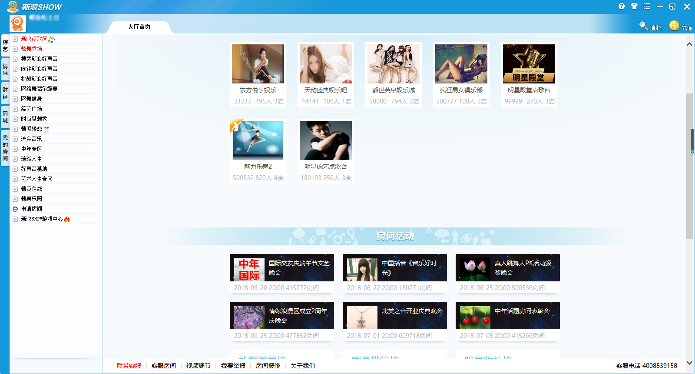Open the 东方悦享娱乐 room thumbnail

click(x=258, y=64)
